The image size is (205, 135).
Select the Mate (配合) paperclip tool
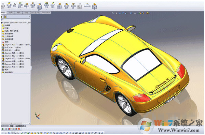pyautogui.click(x=14, y=5)
